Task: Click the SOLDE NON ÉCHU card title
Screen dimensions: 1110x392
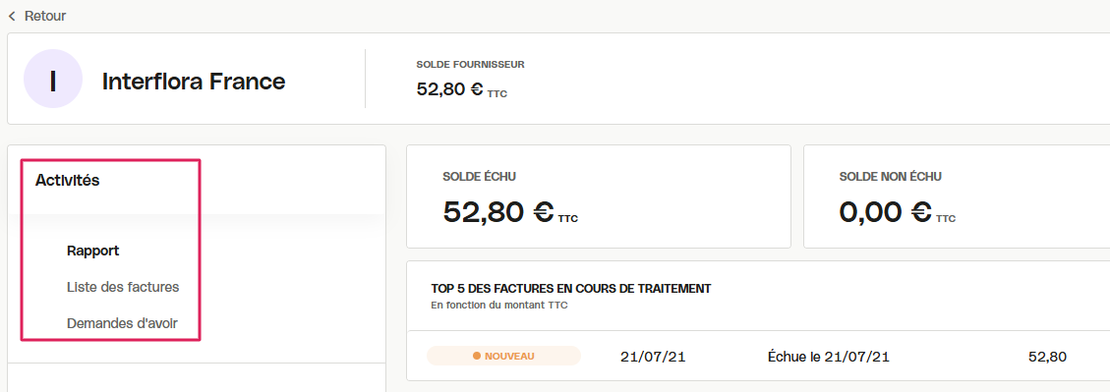Action: tap(891, 177)
